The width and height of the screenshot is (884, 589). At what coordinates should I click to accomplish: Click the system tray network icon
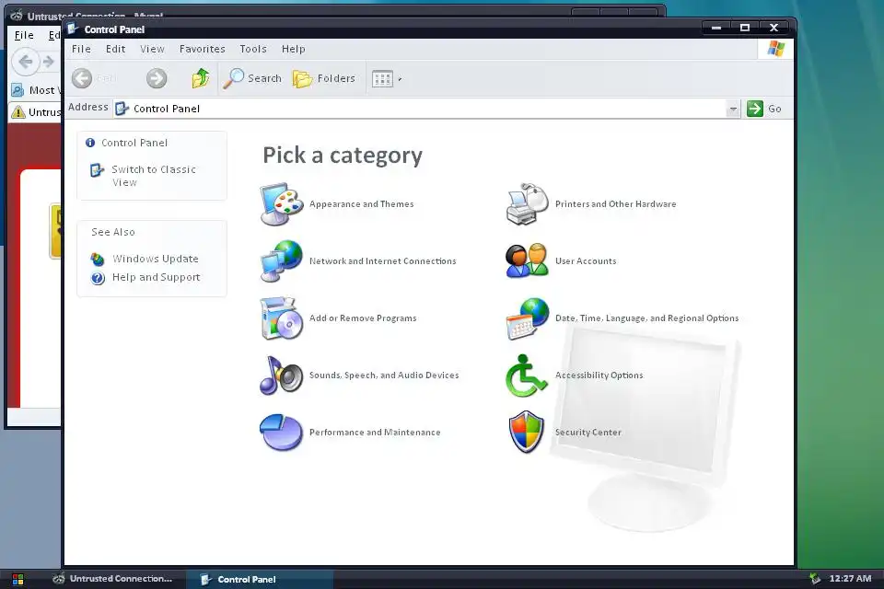[x=815, y=578]
